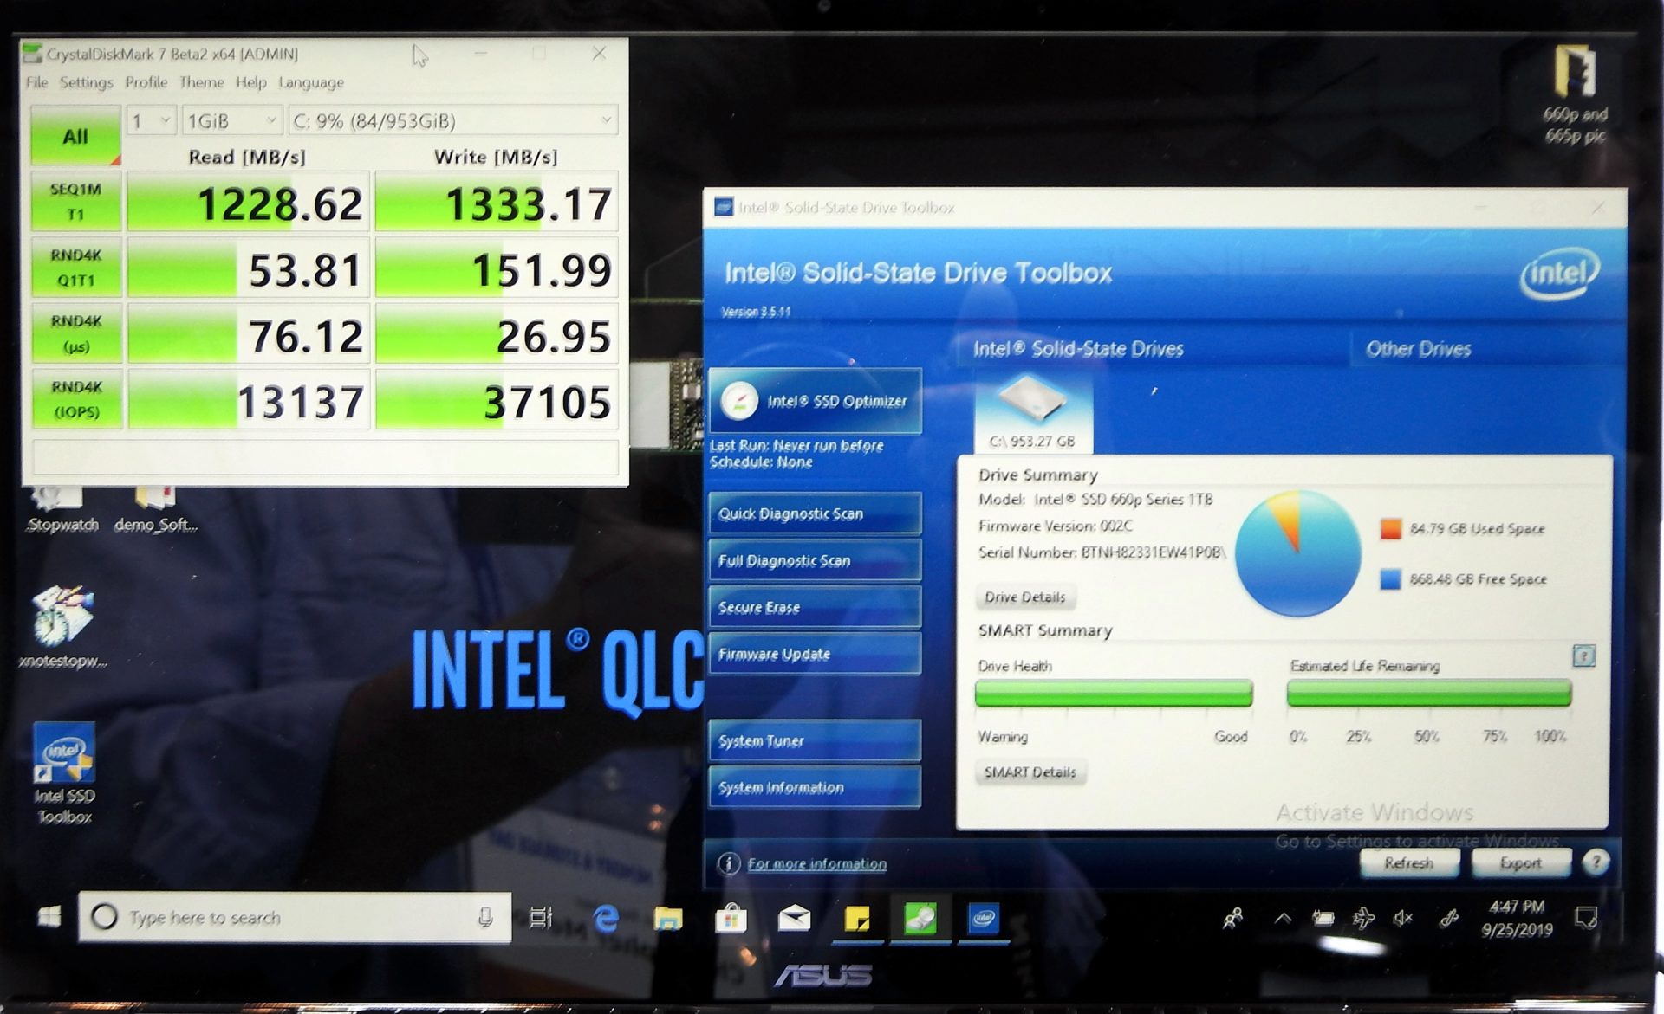
Task: Switch to the Other Drives tab
Action: coord(1419,348)
